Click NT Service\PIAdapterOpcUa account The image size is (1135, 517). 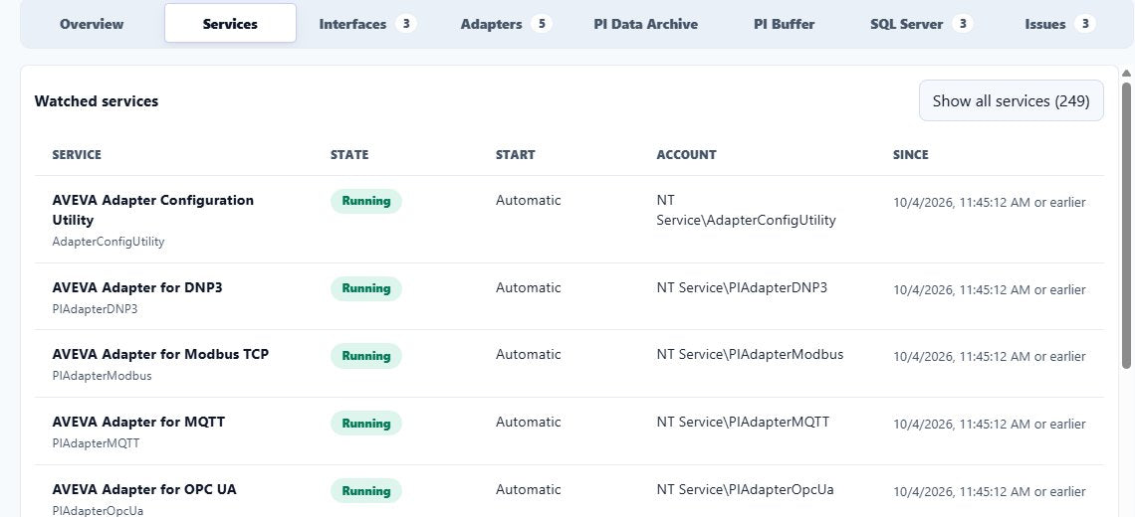(746, 489)
